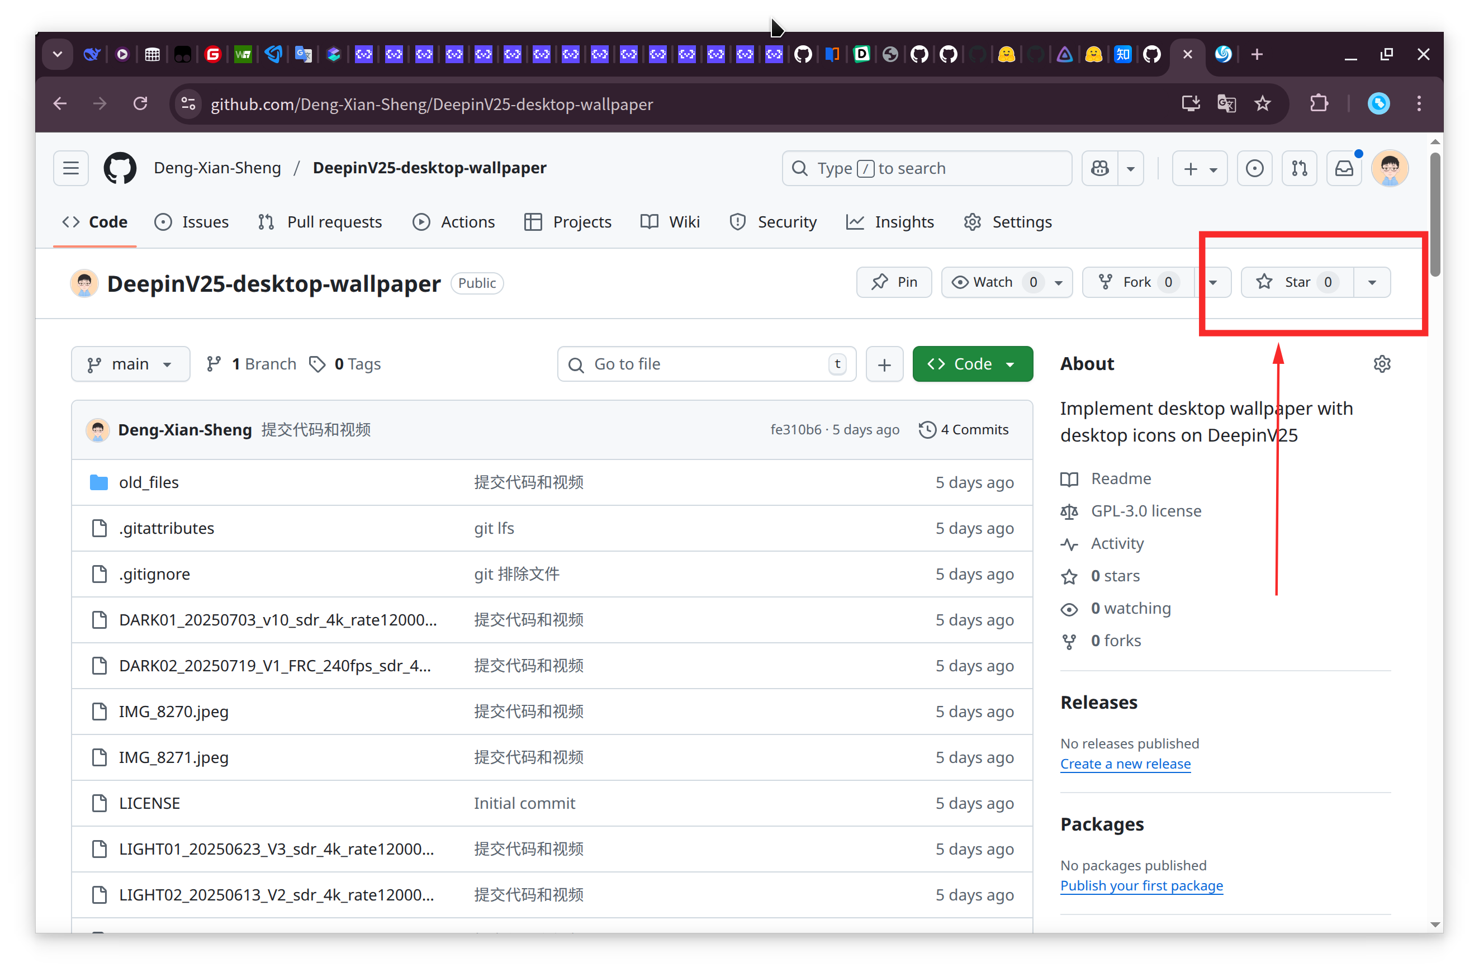The height and width of the screenshot is (972, 1479).
Task: Open the Insights tab
Action: pyautogui.click(x=890, y=222)
